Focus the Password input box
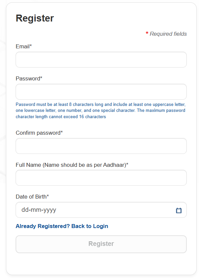The height and width of the screenshot is (278, 199). pos(101,92)
